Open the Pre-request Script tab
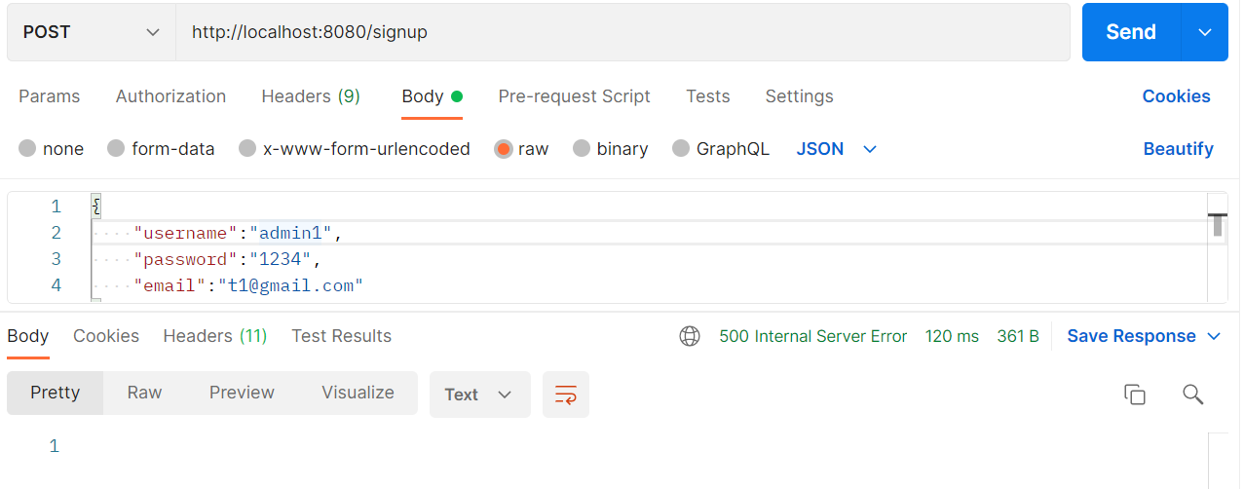Screen dimensions: 1244x489 tap(574, 96)
